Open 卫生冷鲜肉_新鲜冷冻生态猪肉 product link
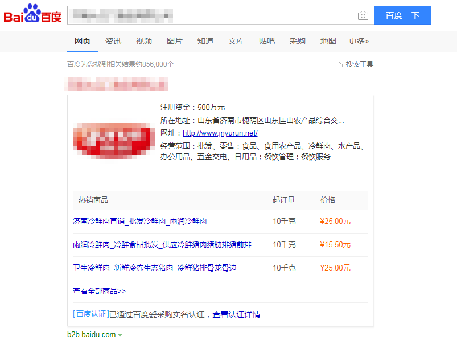Viewport: 457px width, 348px height. point(154,268)
